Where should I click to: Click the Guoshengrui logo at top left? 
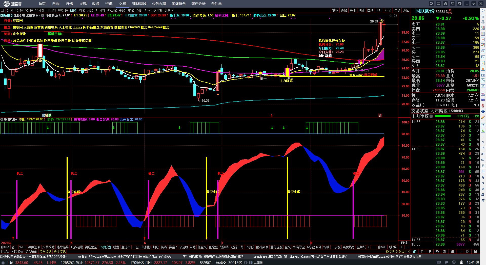13,4
